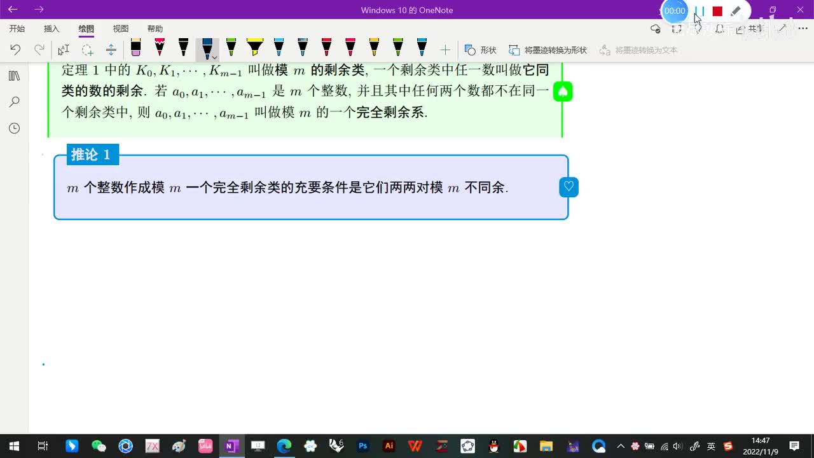Pick the red pen after gray pen
This screenshot has height=458, width=814.
326,48
